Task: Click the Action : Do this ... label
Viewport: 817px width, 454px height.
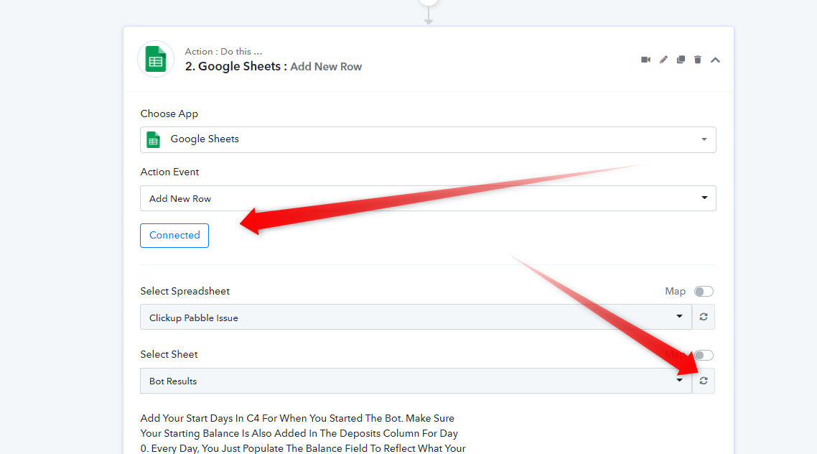Action: coord(223,52)
